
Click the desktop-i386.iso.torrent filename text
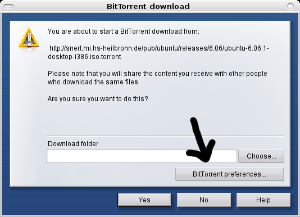pyautogui.click(x=84, y=57)
